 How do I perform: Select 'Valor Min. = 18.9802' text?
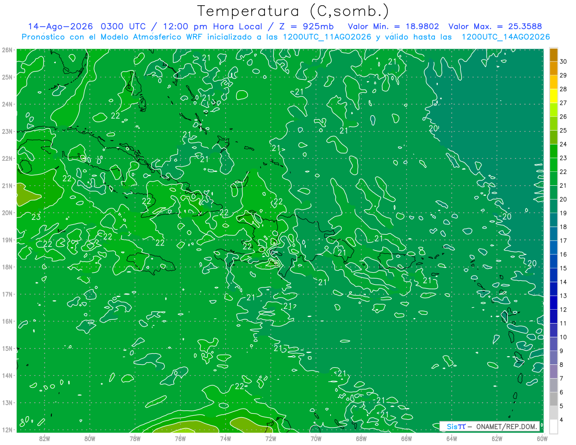(394, 26)
